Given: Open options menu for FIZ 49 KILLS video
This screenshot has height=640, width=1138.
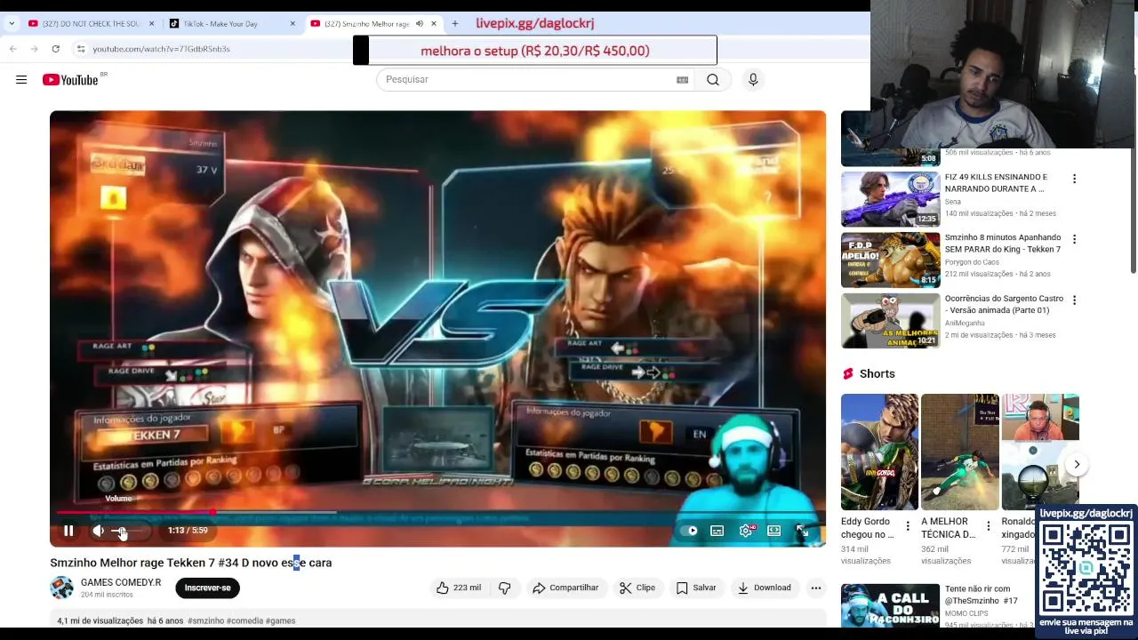Looking at the screenshot, I should coord(1074,179).
